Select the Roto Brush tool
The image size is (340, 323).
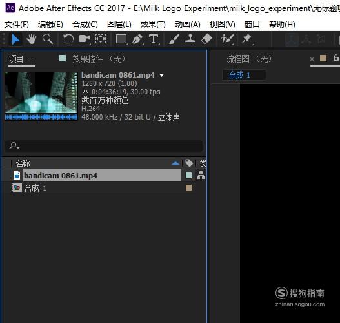(x=227, y=39)
